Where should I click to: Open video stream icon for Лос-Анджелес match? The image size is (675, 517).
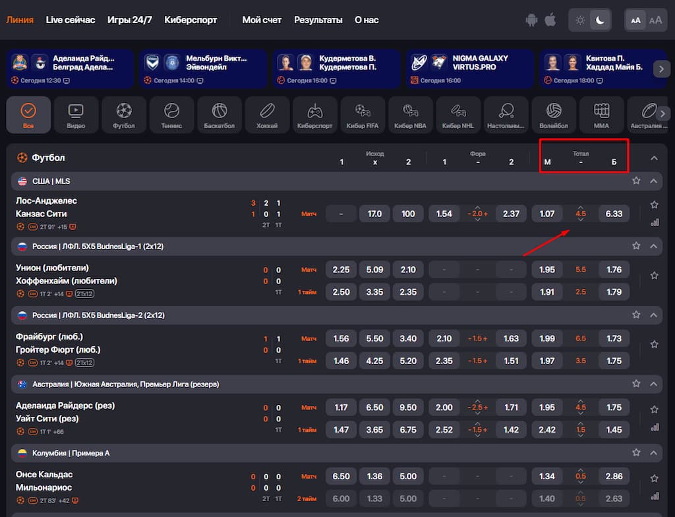click(x=73, y=227)
